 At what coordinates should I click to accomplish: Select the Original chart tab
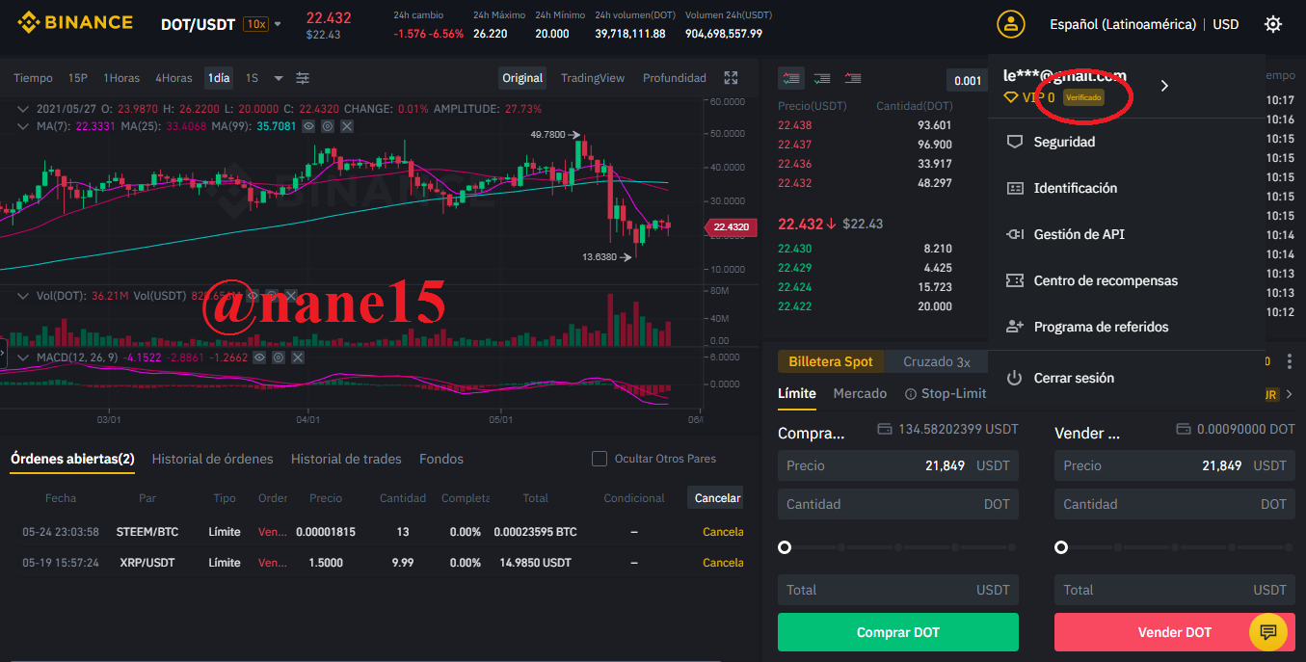522,78
